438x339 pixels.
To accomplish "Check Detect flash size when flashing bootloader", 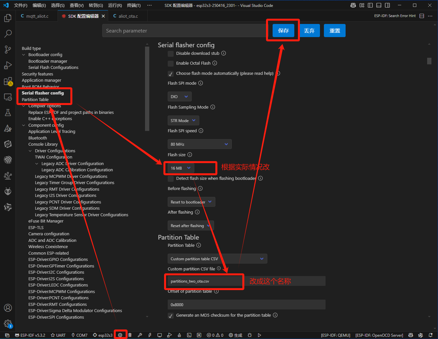I will (171, 179).
